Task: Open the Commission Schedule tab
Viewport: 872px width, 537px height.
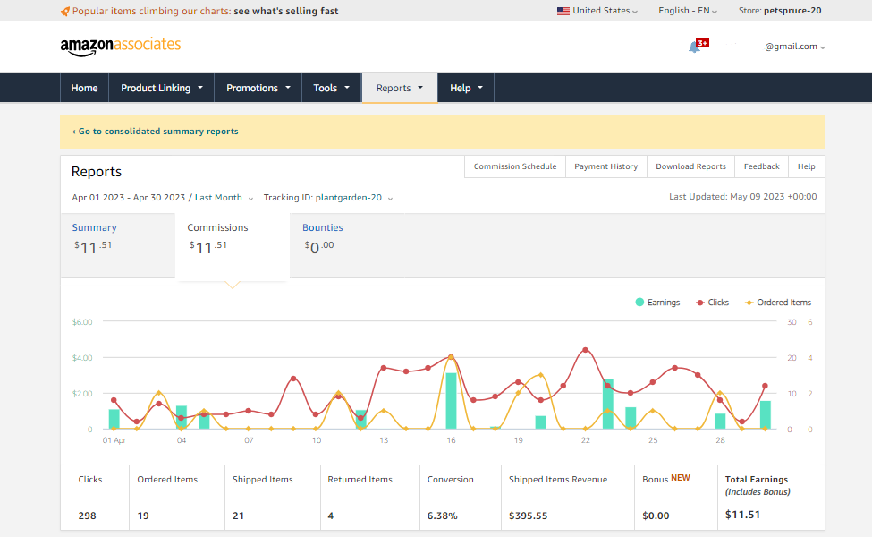Action: pos(515,166)
